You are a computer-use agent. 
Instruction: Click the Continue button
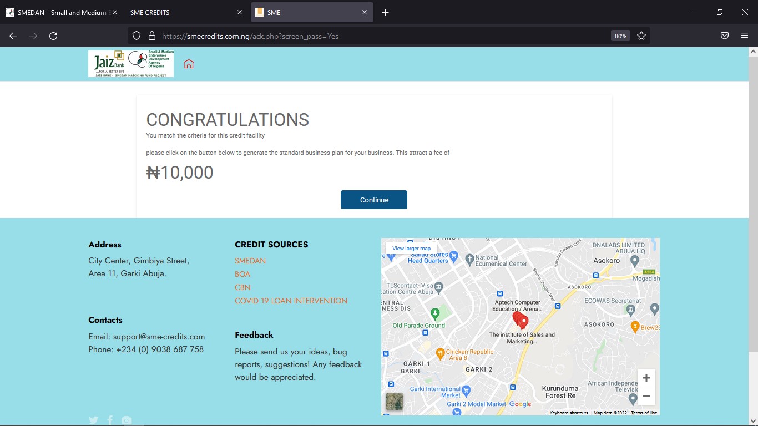(x=374, y=200)
